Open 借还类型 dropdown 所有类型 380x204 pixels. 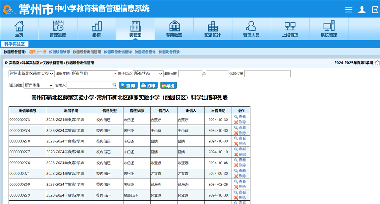click(39, 85)
